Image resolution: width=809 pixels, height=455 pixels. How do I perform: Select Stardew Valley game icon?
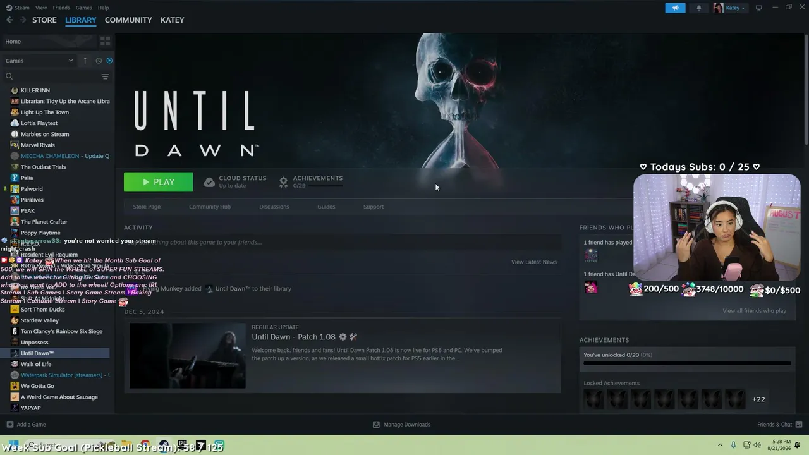15,320
